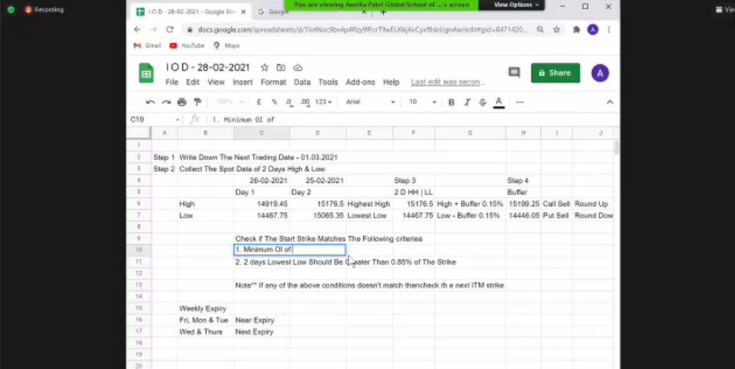Screen dimensions: 735x369
Task: Click the C10 name box field
Action: pos(155,119)
